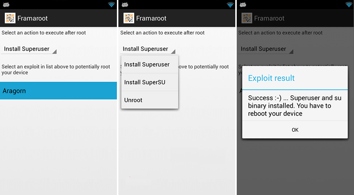354x195 pixels.
Task: Confirm Exploit result dialog with OK
Action: (295, 130)
